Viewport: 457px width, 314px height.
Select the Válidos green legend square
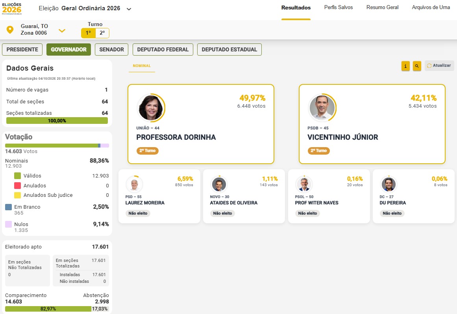(x=17, y=176)
